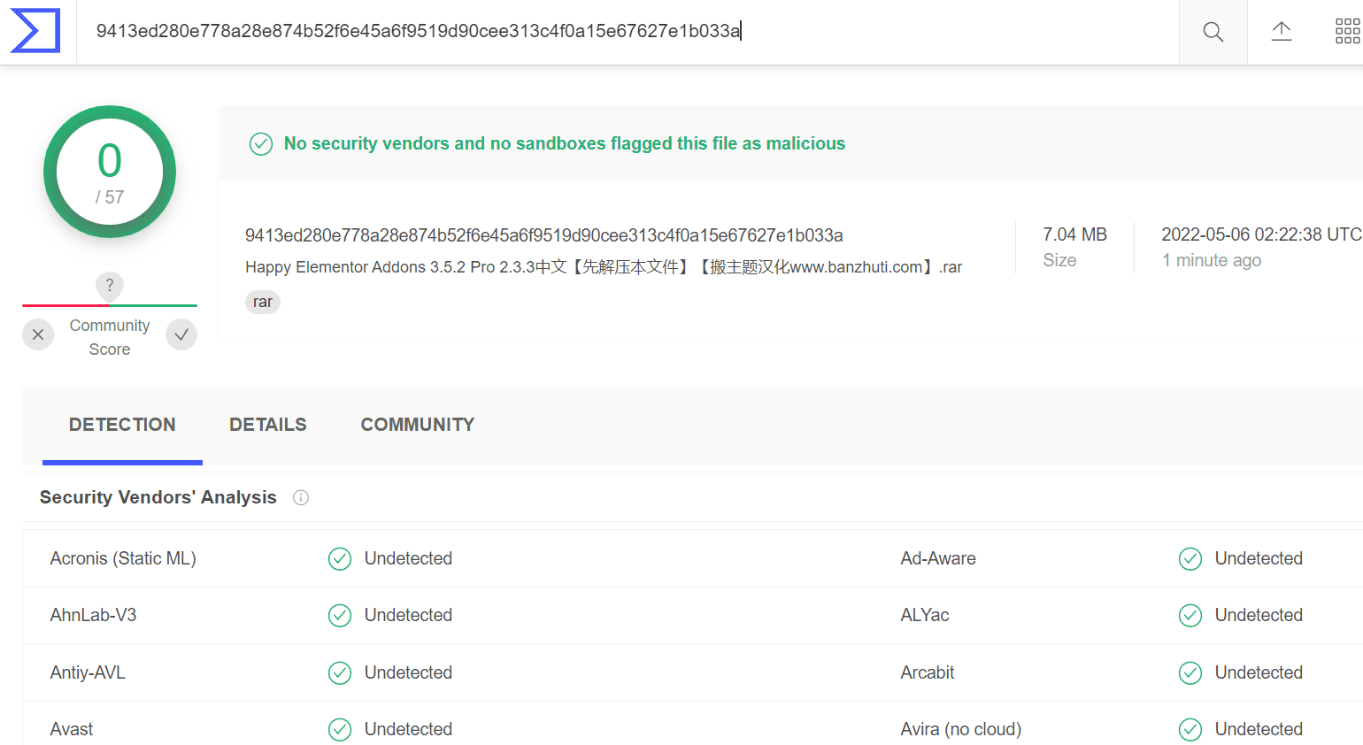The image size is (1363, 745).
Task: Select the AhnLab-V3 vendor name
Action: (x=94, y=616)
